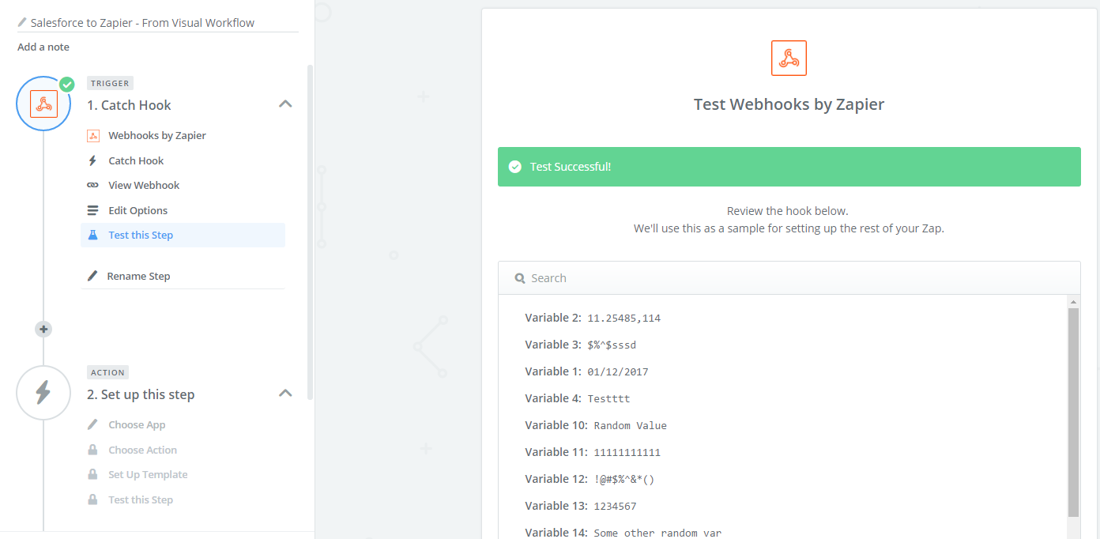This screenshot has height=539, width=1100.
Task: Click the sidebar vertical scrollbar
Action: (311, 232)
